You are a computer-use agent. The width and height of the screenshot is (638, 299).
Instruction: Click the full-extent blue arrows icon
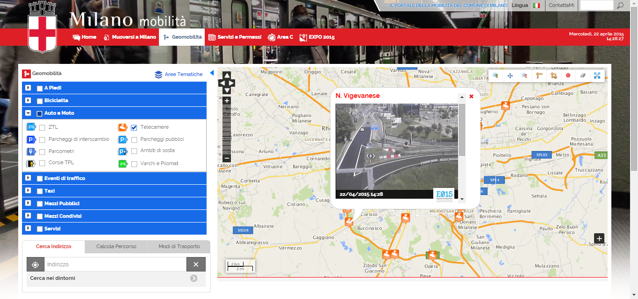(597, 76)
